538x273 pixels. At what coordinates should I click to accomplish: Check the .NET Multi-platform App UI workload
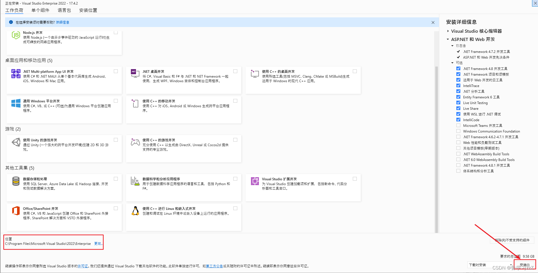tap(116, 71)
